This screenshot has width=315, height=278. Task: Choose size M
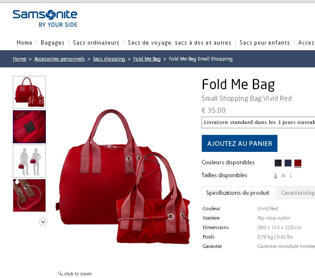(283, 175)
